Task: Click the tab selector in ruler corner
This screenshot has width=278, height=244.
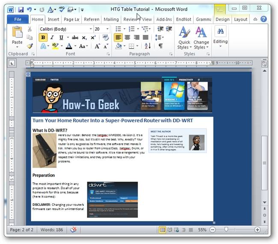Action: click(12, 63)
